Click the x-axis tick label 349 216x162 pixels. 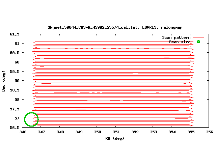tap(79, 132)
